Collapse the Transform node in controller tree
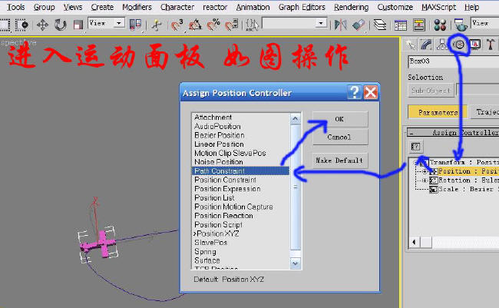The height and width of the screenshot is (308, 499). 415,163
